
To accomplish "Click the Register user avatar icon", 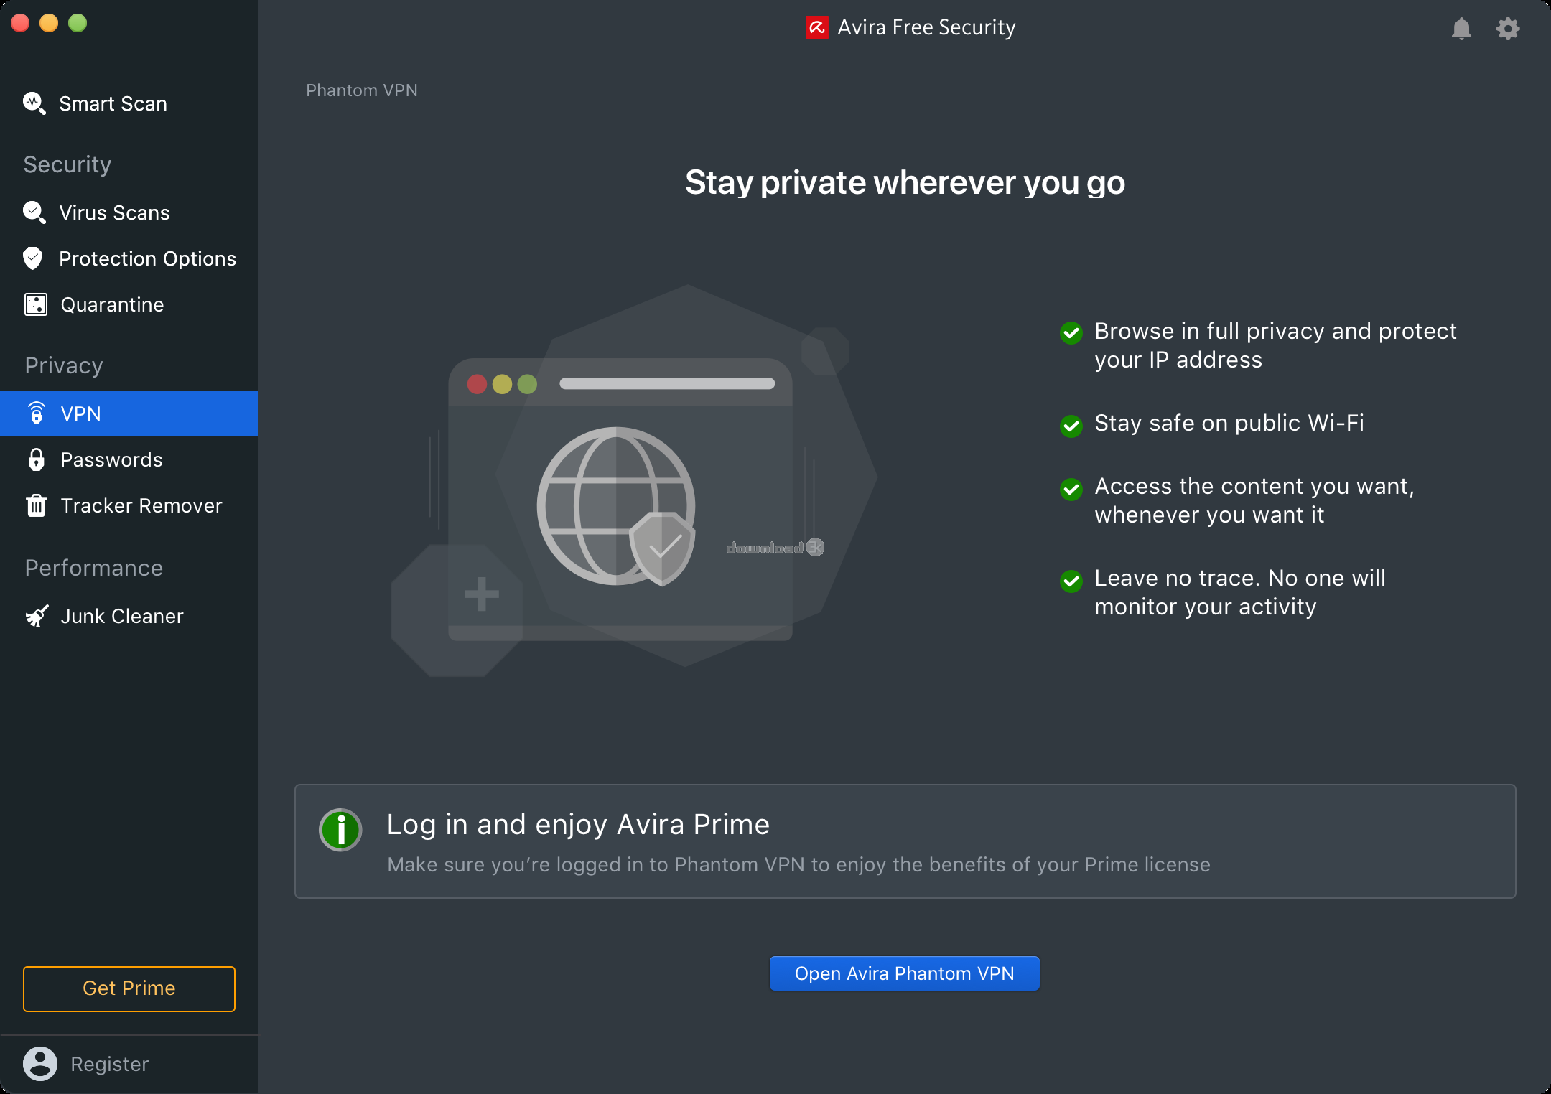I will click(40, 1064).
